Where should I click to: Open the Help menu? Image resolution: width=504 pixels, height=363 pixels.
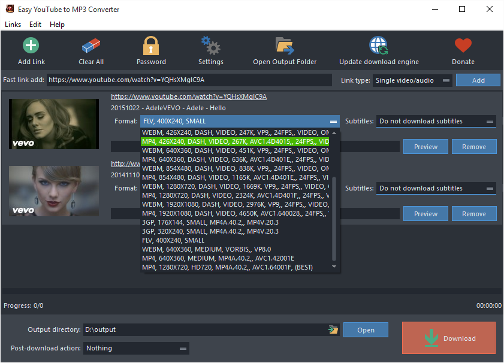click(x=57, y=25)
